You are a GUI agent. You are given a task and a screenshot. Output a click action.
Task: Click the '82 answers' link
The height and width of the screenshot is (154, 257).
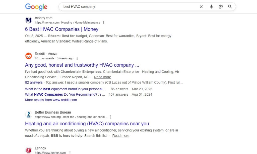34,83
